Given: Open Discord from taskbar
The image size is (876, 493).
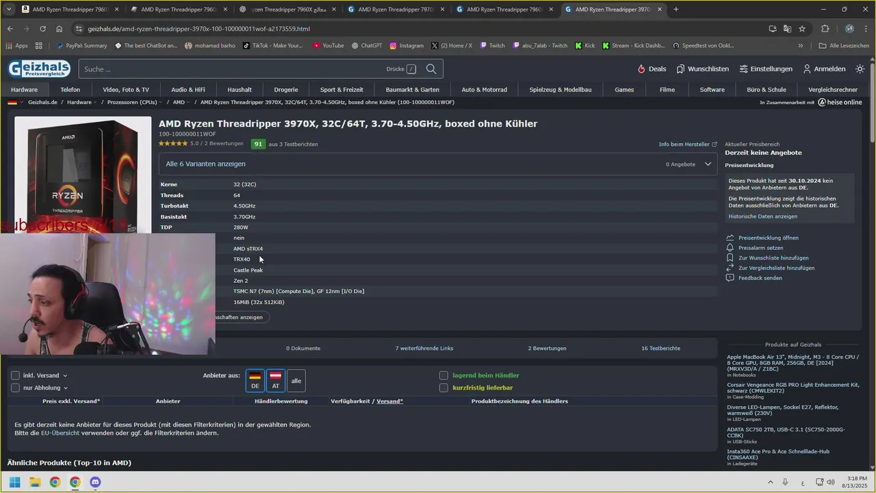Looking at the screenshot, I should (95, 482).
